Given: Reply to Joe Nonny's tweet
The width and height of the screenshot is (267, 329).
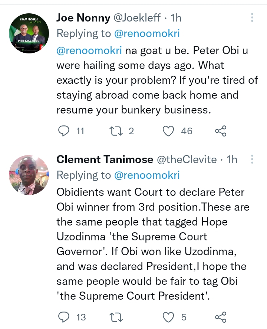Looking at the screenshot, I should click(x=65, y=131).
